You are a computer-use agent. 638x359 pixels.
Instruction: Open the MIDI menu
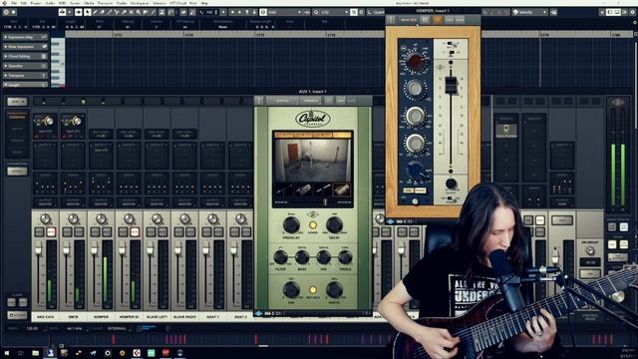point(62,3)
